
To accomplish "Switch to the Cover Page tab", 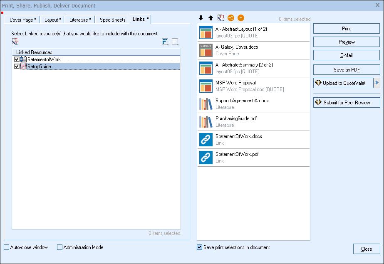I will click(x=22, y=20).
